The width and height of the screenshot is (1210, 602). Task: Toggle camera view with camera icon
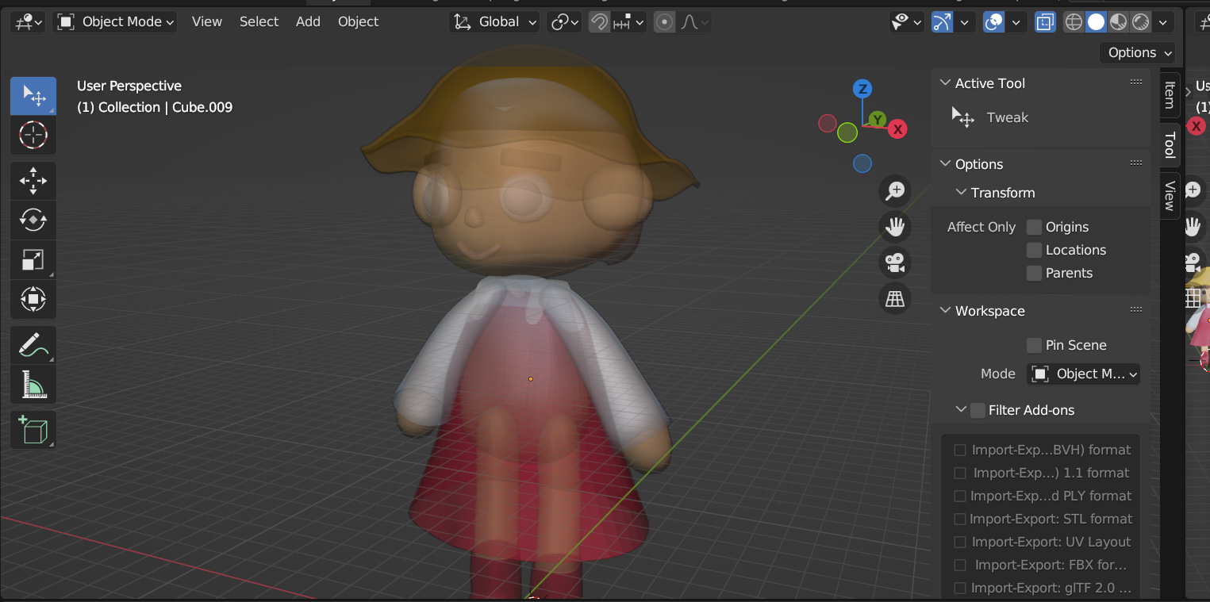(x=895, y=263)
